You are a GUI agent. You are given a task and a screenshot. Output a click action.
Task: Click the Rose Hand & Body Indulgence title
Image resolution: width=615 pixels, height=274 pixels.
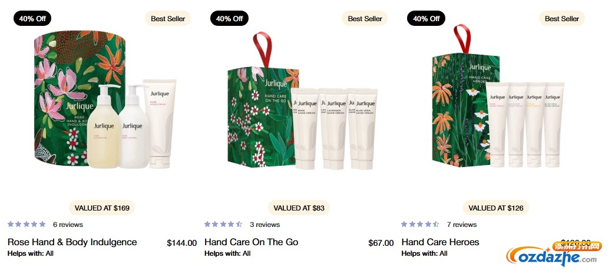coord(72,242)
